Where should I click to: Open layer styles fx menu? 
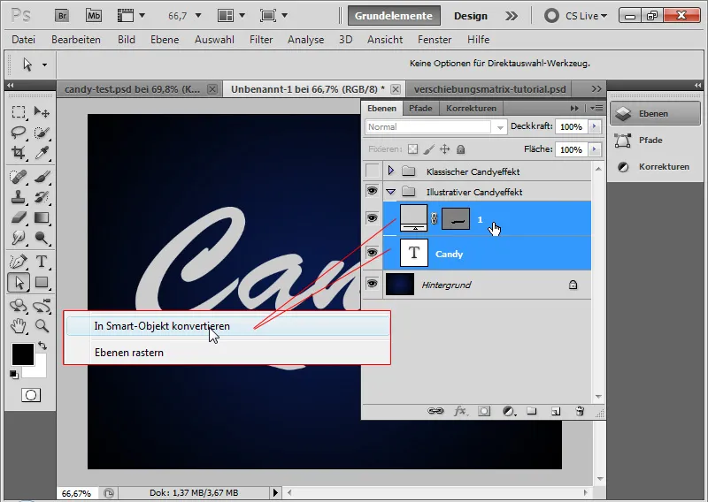[460, 411]
